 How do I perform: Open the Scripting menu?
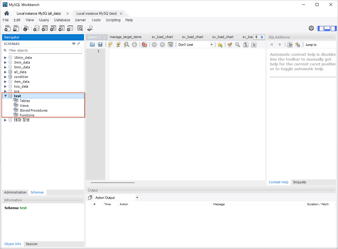point(113,20)
